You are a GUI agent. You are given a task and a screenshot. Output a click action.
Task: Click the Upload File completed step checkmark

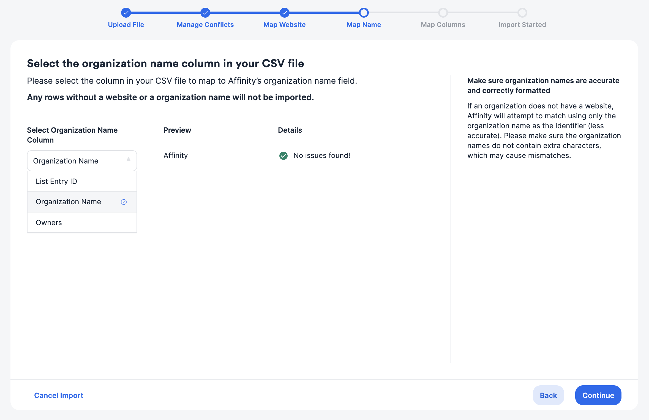126,13
